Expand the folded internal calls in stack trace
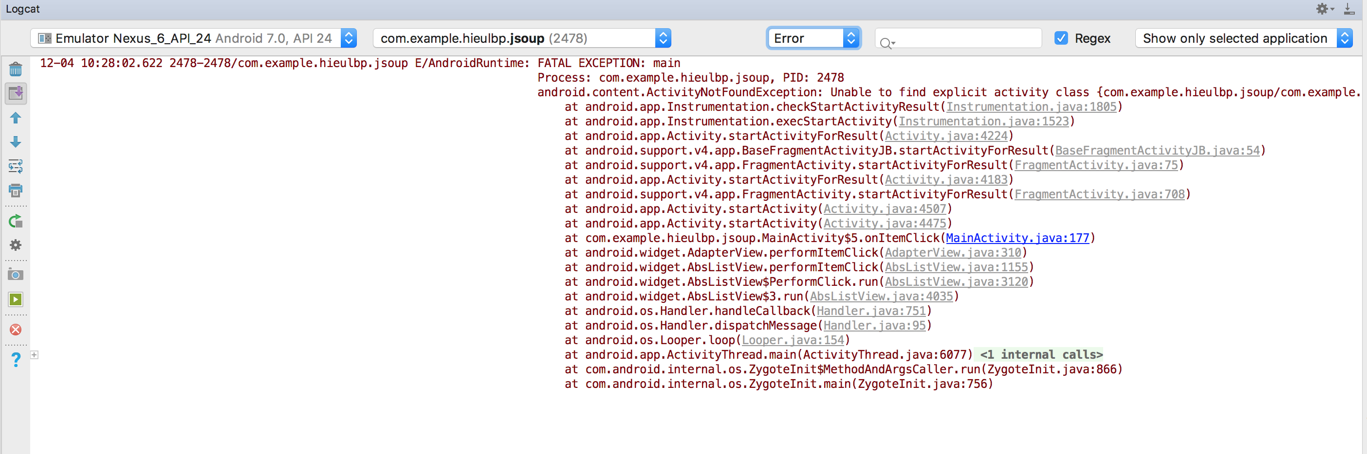 click(1041, 355)
